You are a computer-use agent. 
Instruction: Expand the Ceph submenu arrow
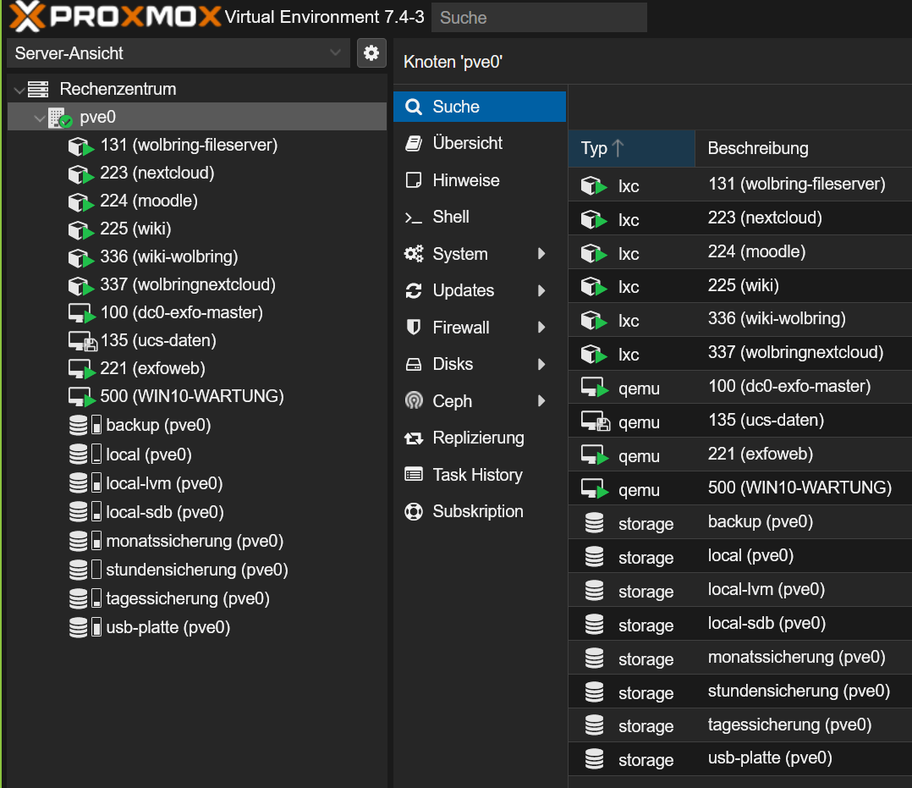pos(541,400)
